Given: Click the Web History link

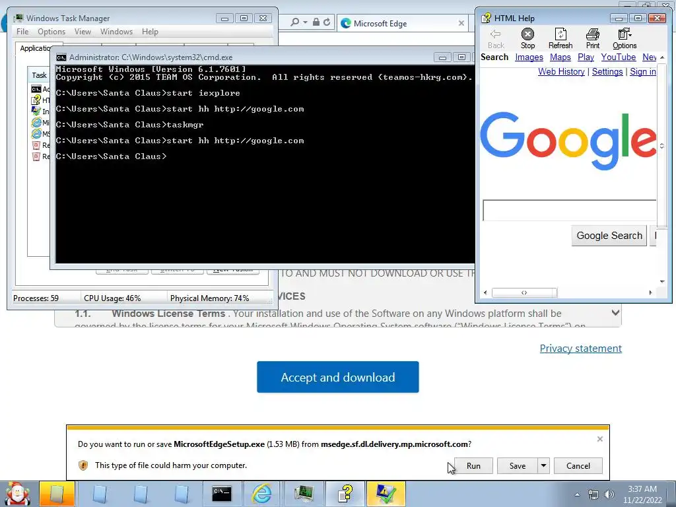Looking at the screenshot, I should click(561, 71).
